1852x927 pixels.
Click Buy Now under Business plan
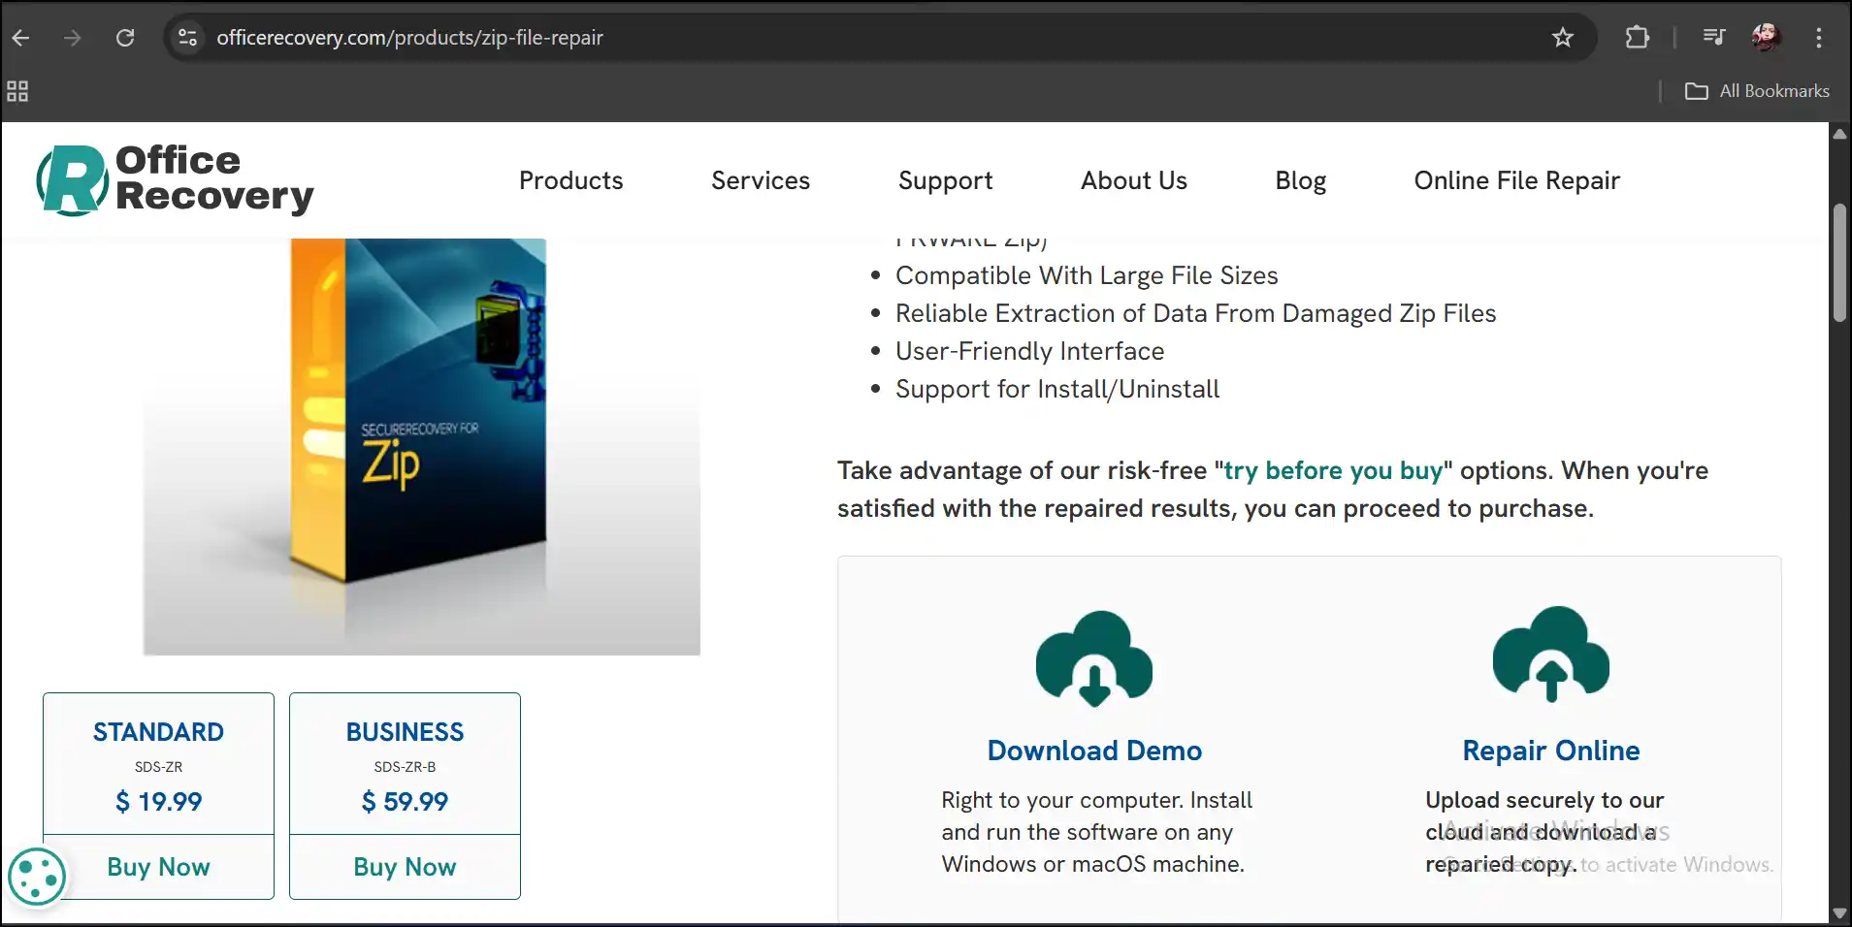coord(405,867)
